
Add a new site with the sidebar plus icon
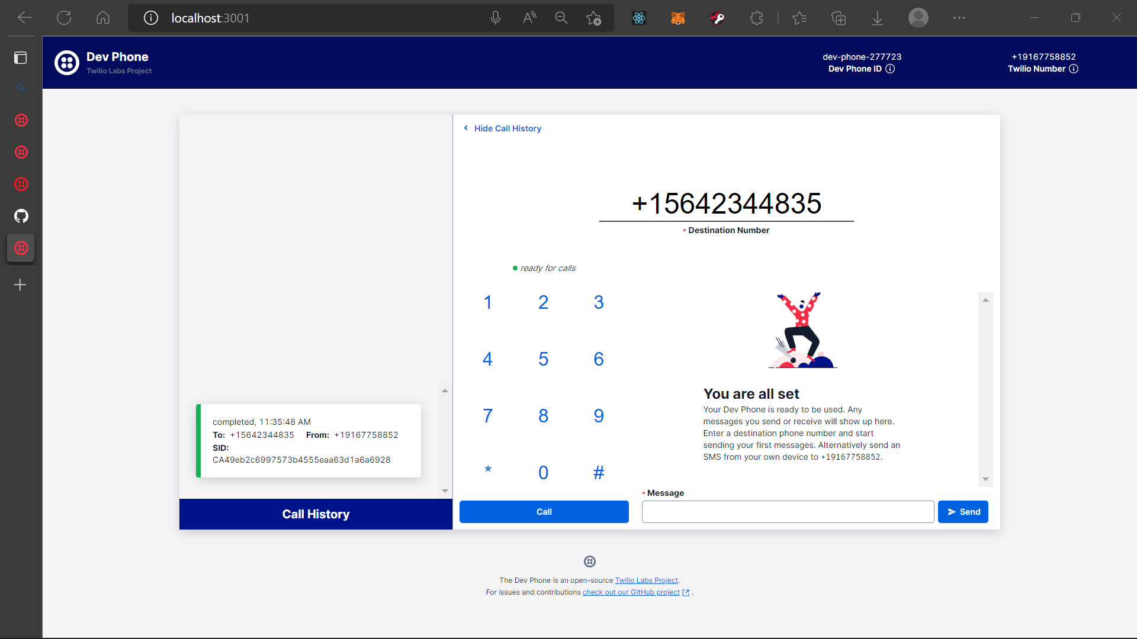(20, 285)
